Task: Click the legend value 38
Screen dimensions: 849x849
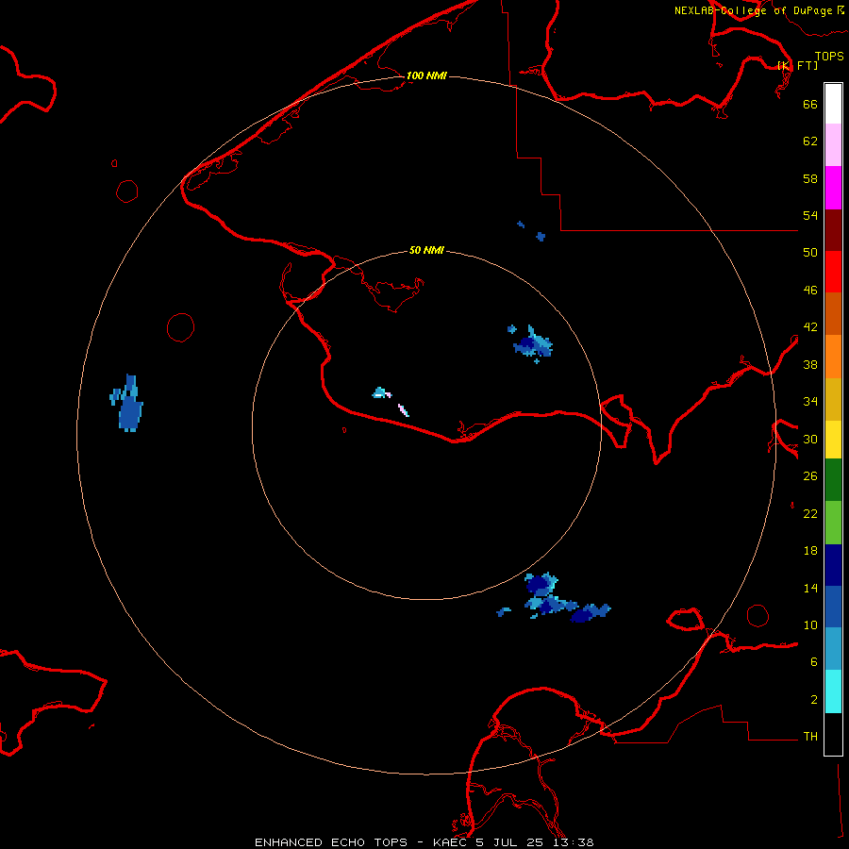Action: click(810, 364)
